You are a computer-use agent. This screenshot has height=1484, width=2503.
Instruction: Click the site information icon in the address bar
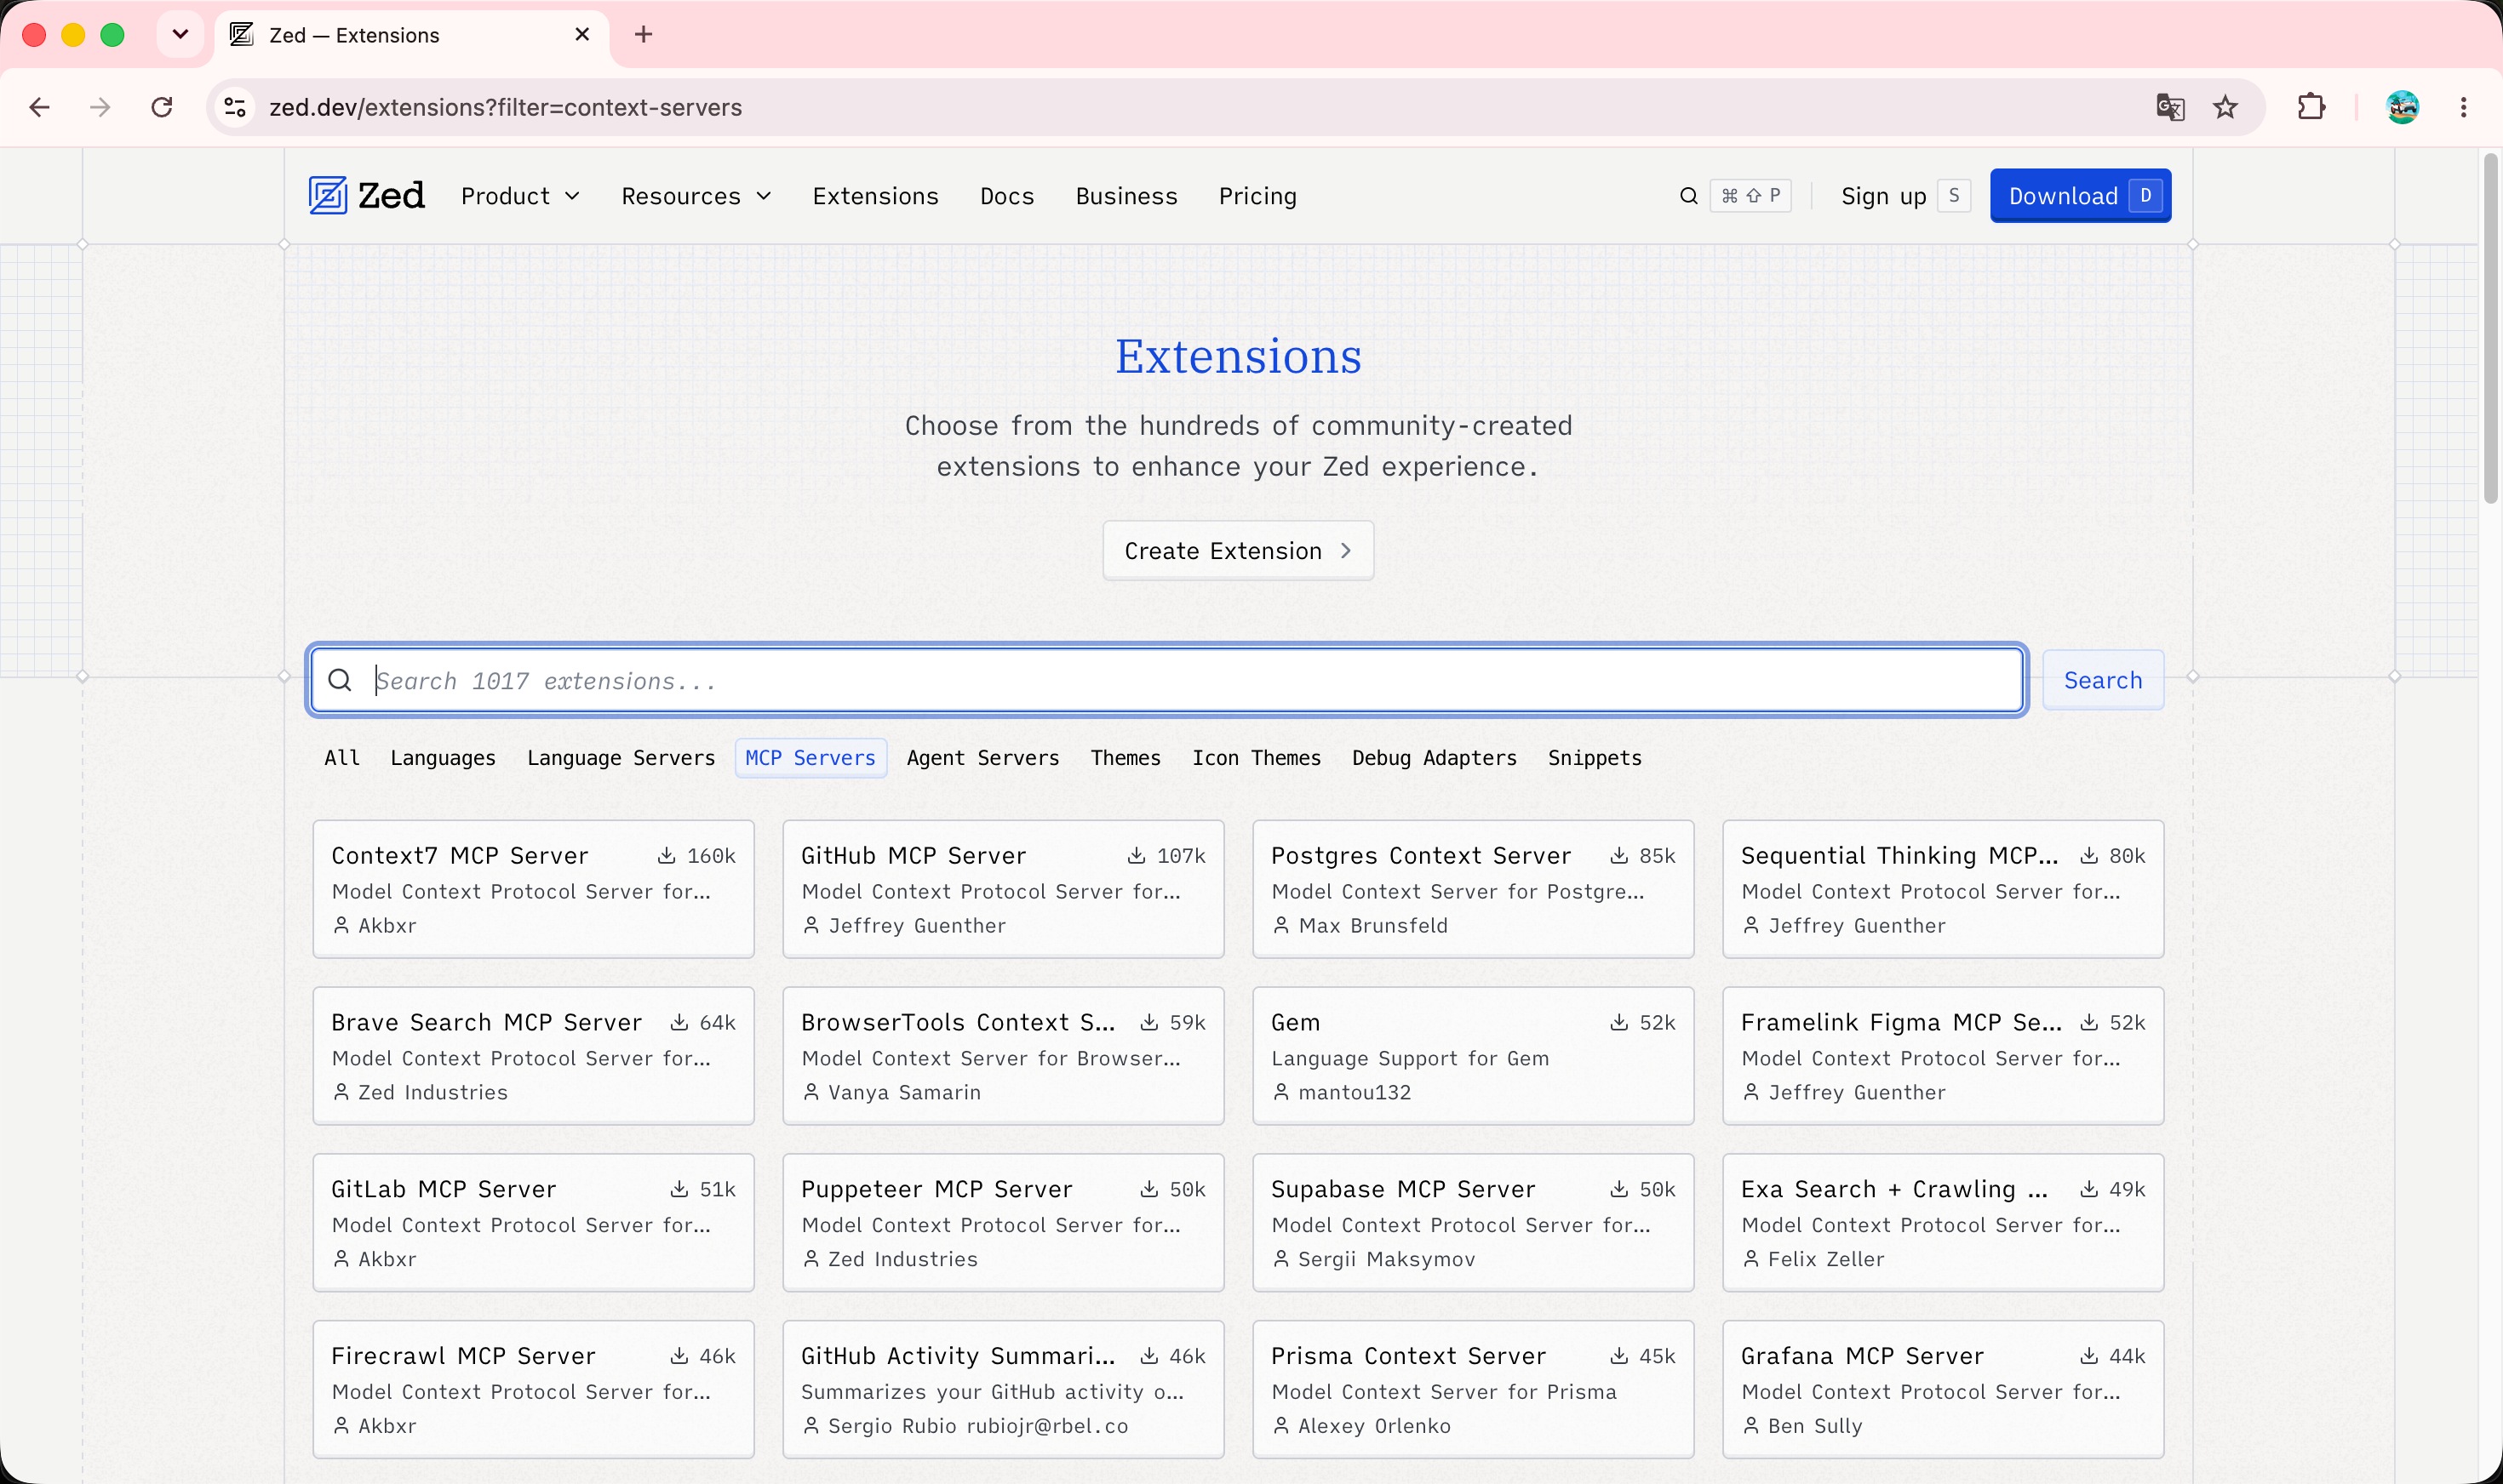[235, 107]
